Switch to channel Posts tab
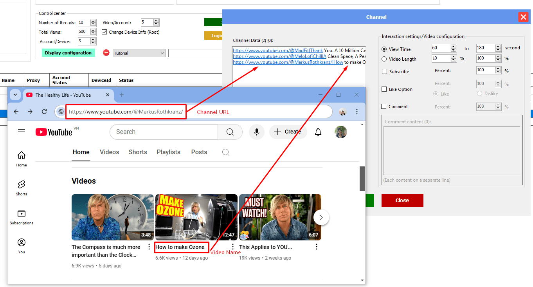The width and height of the screenshot is (533, 287). tap(199, 152)
